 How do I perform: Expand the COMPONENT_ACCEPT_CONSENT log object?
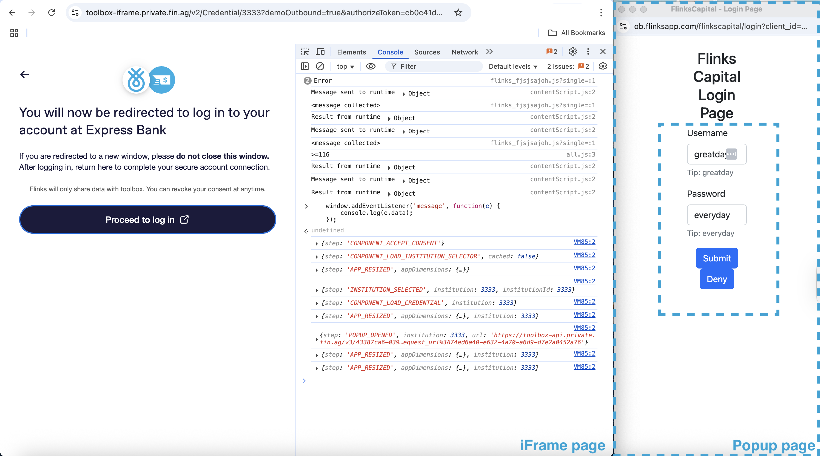[317, 244]
